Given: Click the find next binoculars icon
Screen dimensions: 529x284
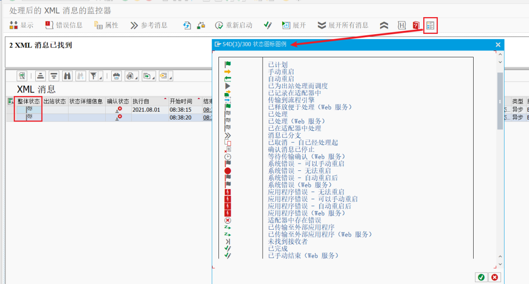Looking at the screenshot, I should (80, 76).
